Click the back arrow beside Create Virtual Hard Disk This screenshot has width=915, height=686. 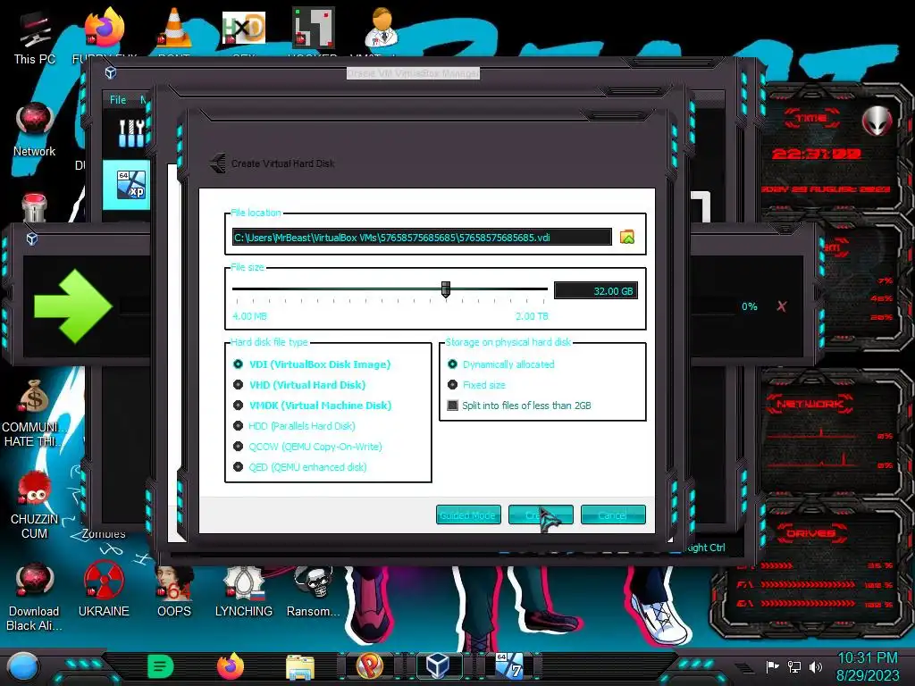tap(218, 163)
